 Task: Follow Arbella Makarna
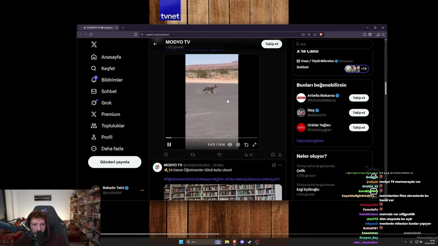point(359,98)
